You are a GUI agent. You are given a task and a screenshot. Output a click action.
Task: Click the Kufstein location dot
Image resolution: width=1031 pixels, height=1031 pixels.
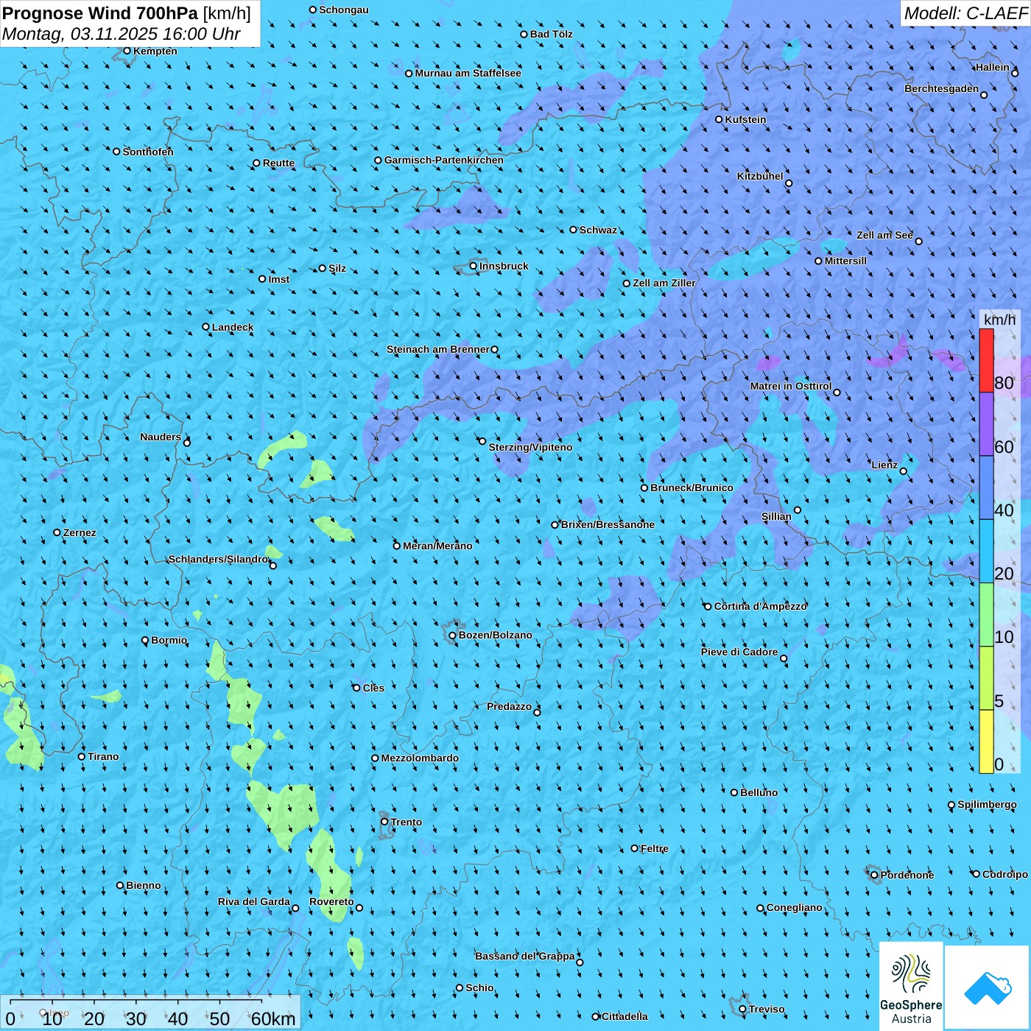[x=719, y=119]
